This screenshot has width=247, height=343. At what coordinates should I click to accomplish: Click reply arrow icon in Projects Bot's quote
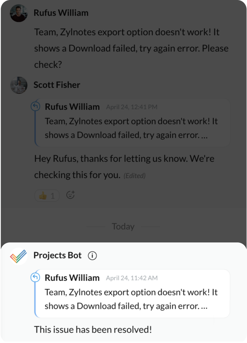coord(35,278)
